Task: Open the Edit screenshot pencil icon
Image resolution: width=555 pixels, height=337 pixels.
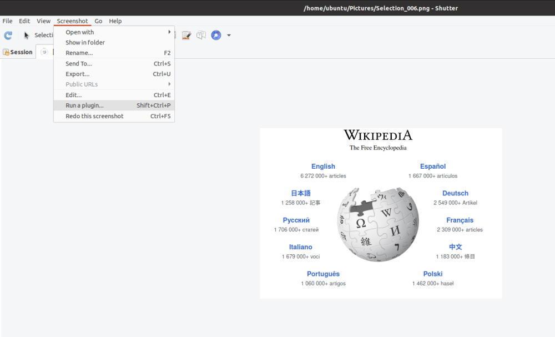Action: click(186, 35)
